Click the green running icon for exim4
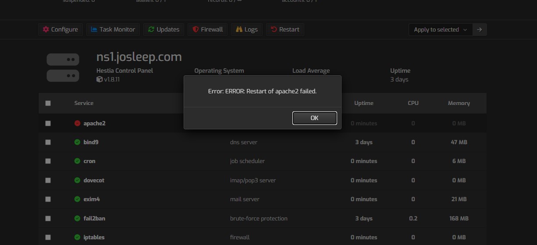This screenshot has width=537, height=245. [77, 199]
